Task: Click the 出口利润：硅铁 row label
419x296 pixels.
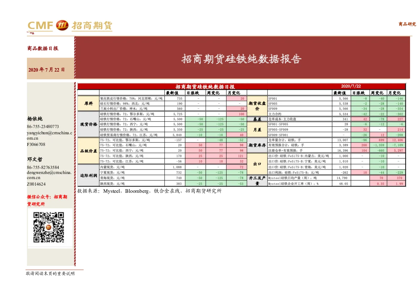Action: click(x=294, y=172)
